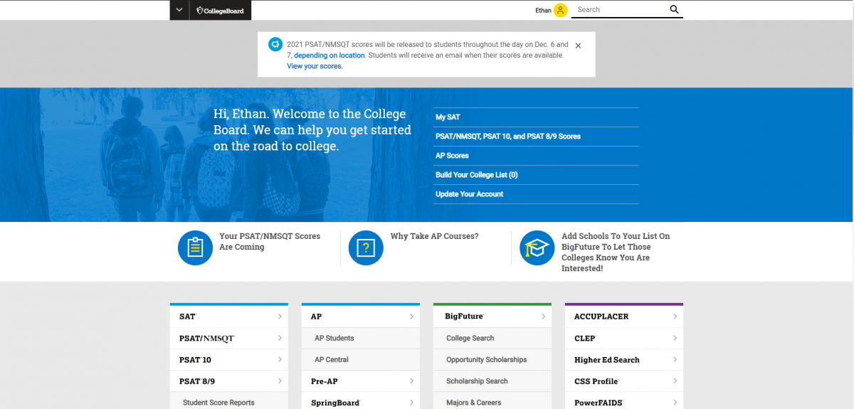Image resolution: width=854 pixels, height=409 pixels.
Task: Follow the View your scores link
Action: click(315, 66)
